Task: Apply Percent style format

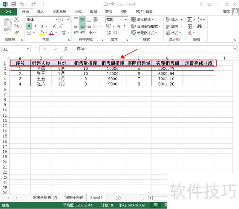Action: click(119, 26)
